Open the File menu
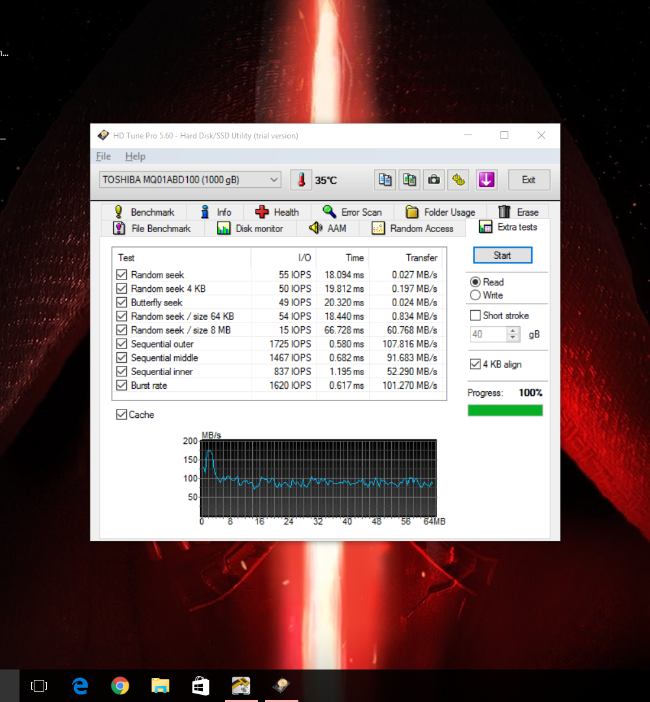The width and height of the screenshot is (650, 702). pos(103,156)
